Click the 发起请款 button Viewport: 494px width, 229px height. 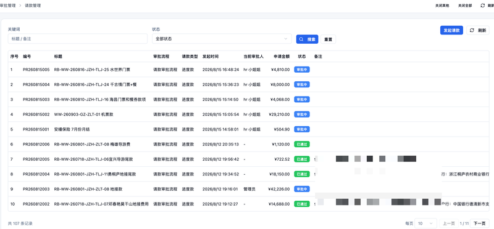pyautogui.click(x=451, y=30)
